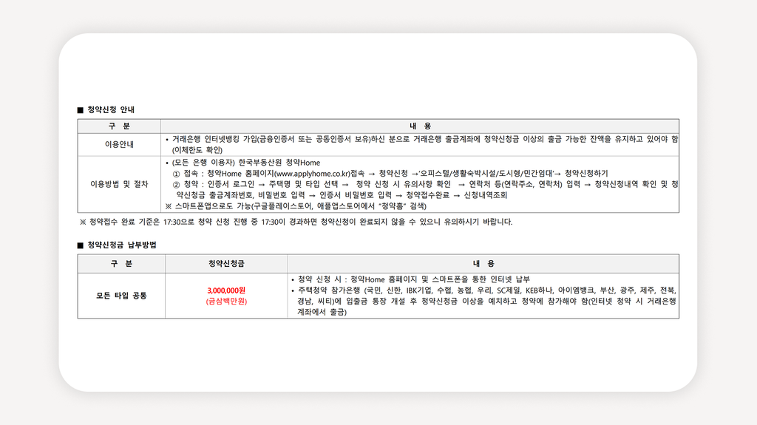Click the '주택청약 참가은행' bank list line
757x425 pixels.
coord(483,290)
